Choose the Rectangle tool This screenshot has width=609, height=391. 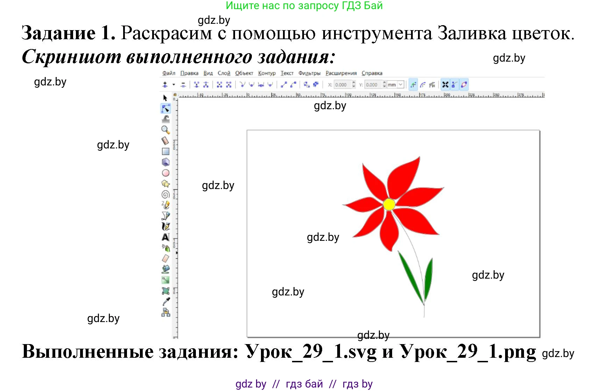coord(165,151)
